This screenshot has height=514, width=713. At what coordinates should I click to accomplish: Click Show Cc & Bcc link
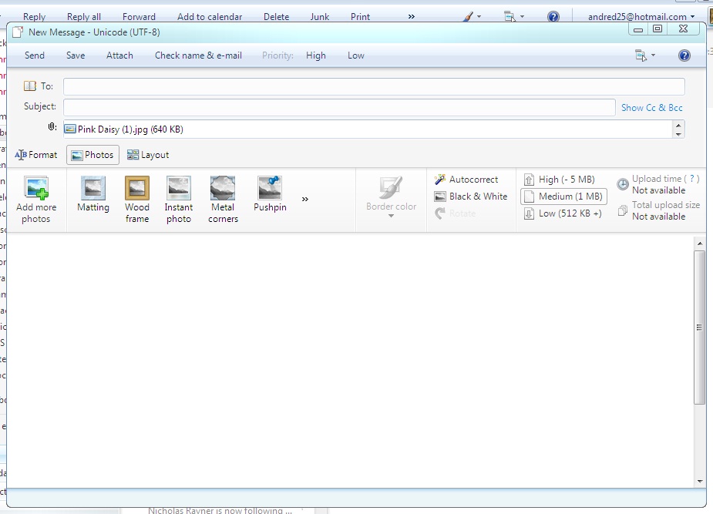pos(651,108)
